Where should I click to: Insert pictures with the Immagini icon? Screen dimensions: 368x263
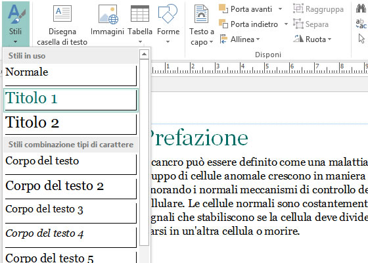108,14
